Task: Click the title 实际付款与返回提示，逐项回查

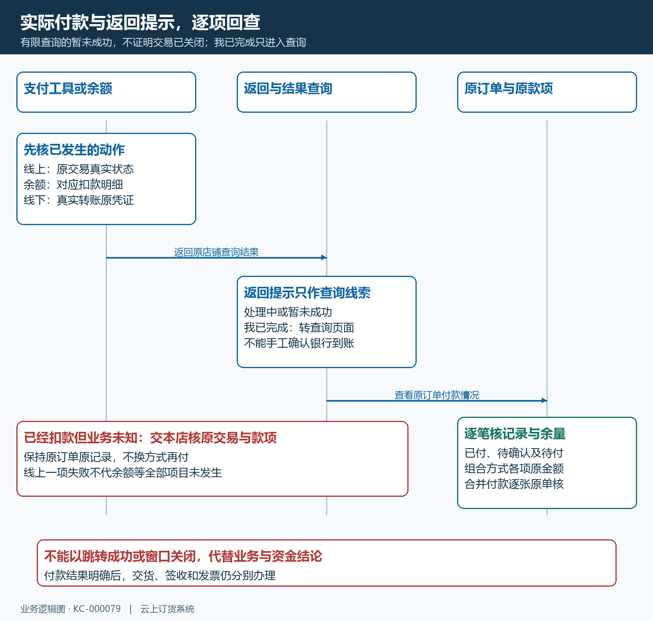Action: point(140,22)
